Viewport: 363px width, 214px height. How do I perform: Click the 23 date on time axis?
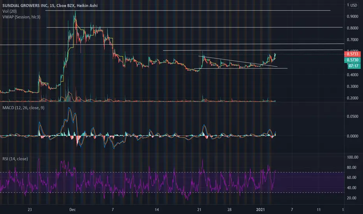pyautogui.click(x=30, y=210)
